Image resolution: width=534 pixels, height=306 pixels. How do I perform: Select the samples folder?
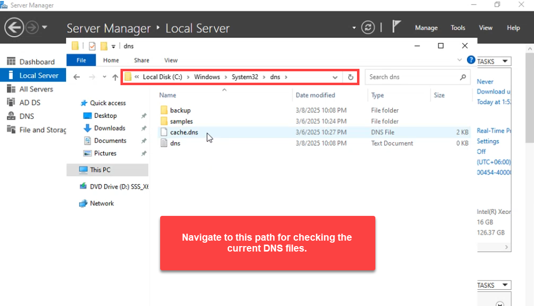pos(181,121)
